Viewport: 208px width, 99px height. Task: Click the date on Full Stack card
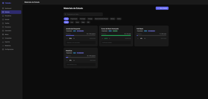tap(163, 38)
